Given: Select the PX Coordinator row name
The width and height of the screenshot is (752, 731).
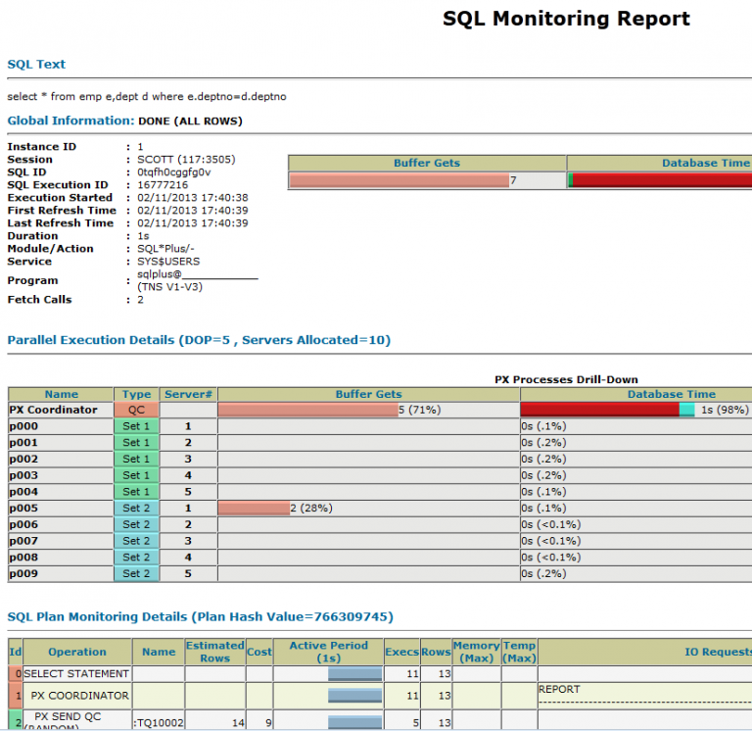Looking at the screenshot, I should tap(53, 410).
